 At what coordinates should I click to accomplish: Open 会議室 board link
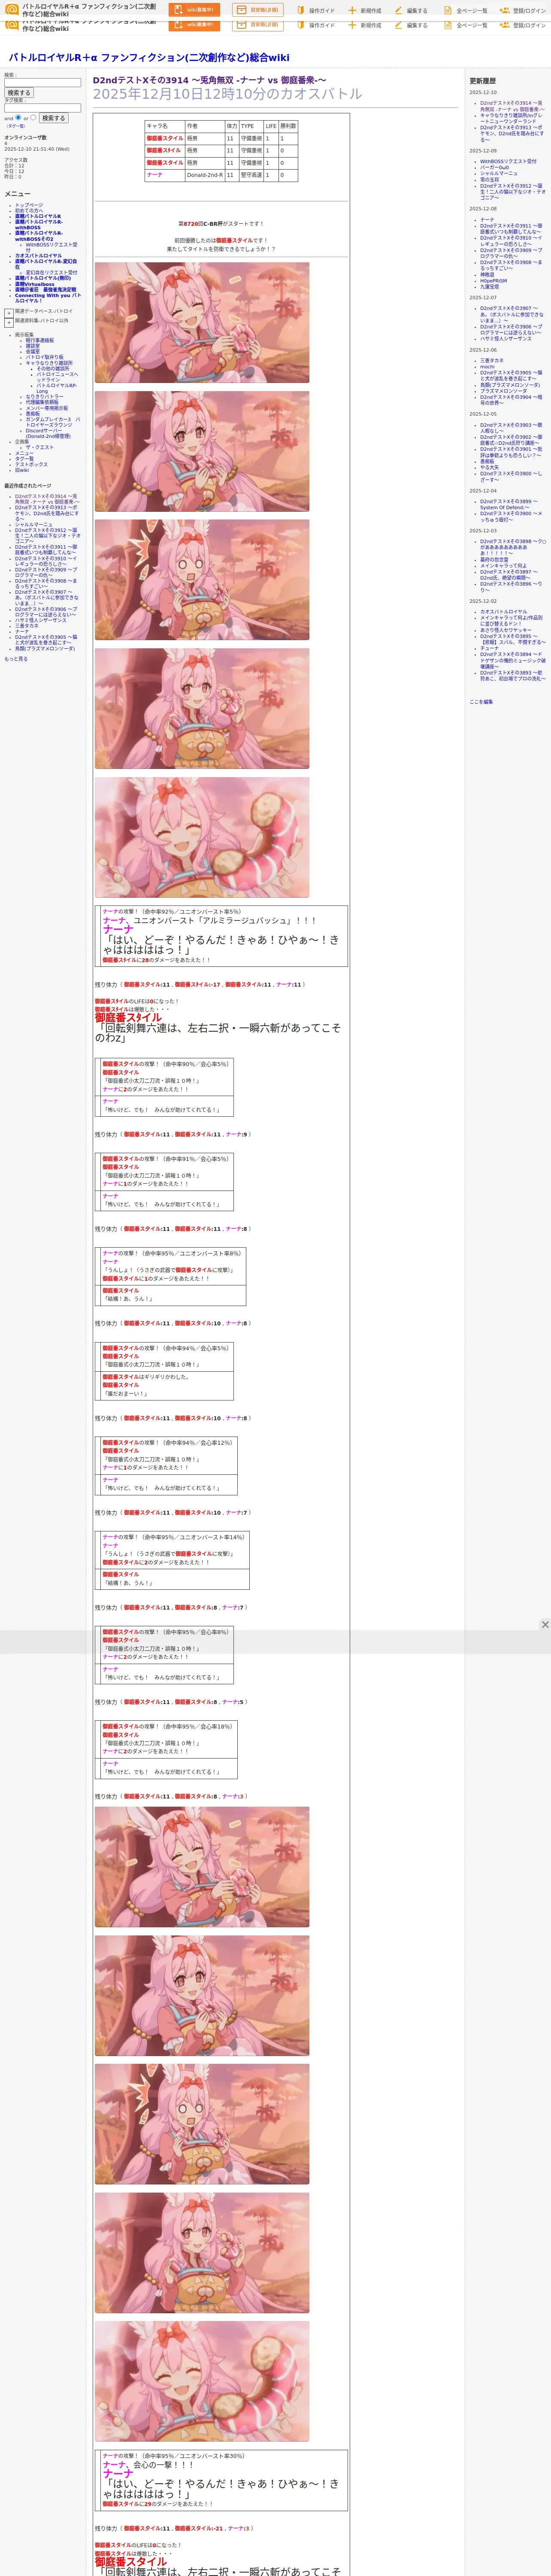[33, 351]
